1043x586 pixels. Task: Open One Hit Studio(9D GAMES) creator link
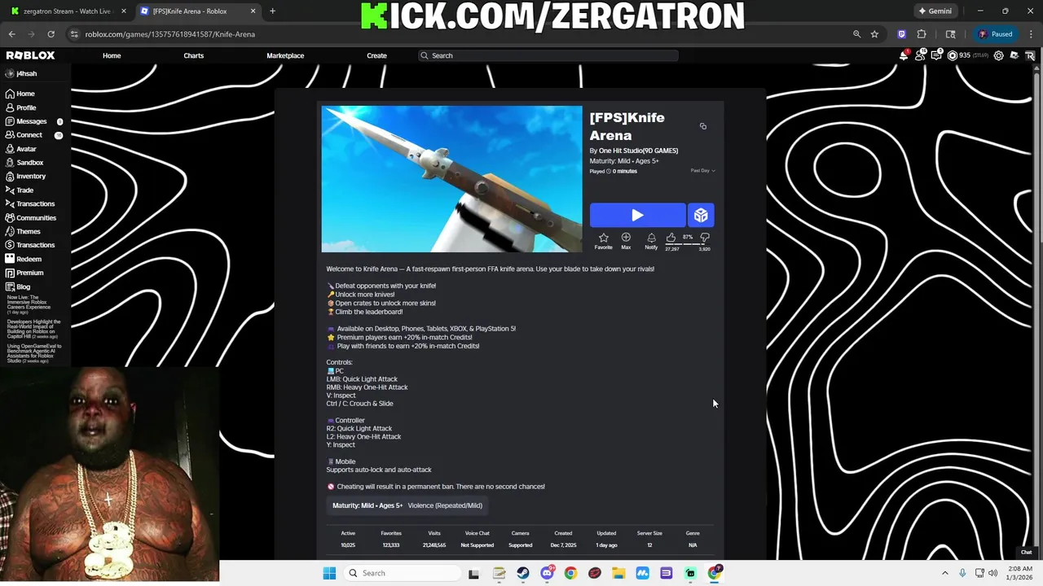click(638, 151)
